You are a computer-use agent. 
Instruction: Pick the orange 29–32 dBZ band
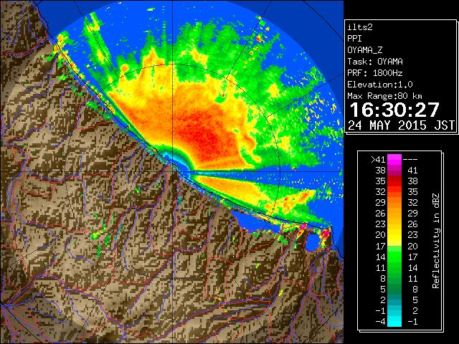(394, 203)
